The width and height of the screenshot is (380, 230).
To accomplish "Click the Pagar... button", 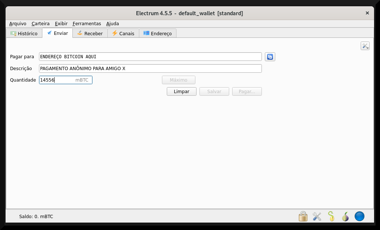I will pos(247,92).
